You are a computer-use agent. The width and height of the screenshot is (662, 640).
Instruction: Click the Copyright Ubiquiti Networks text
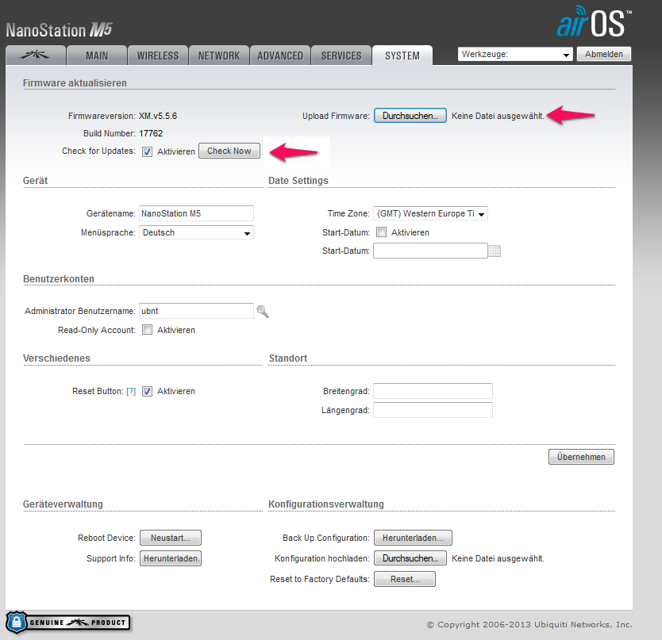click(x=529, y=624)
